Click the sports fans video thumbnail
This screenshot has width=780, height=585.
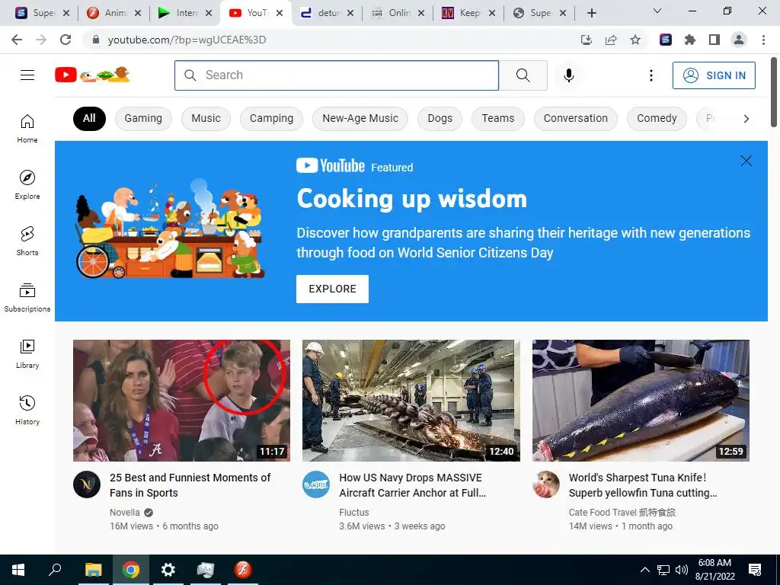pyautogui.click(x=181, y=401)
